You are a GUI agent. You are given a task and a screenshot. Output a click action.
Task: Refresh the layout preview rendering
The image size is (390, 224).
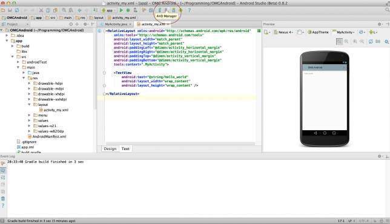click(371, 42)
